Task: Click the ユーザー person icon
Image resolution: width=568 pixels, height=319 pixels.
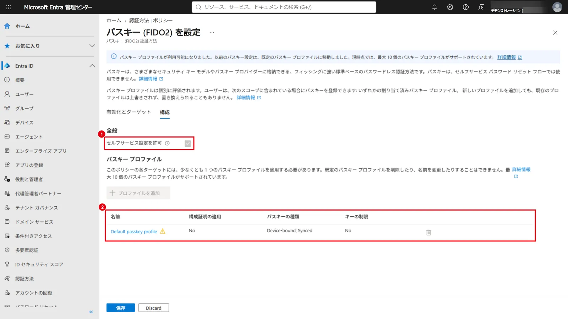Action: tap(7, 94)
